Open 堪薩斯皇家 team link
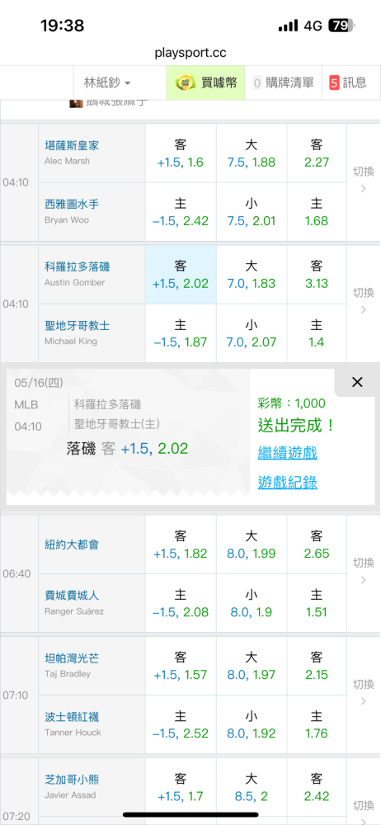Viewport: 381px width, 825px height. point(72,146)
